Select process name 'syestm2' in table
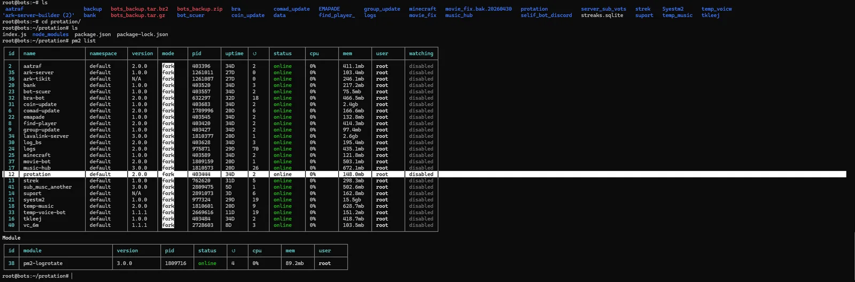 pos(34,200)
